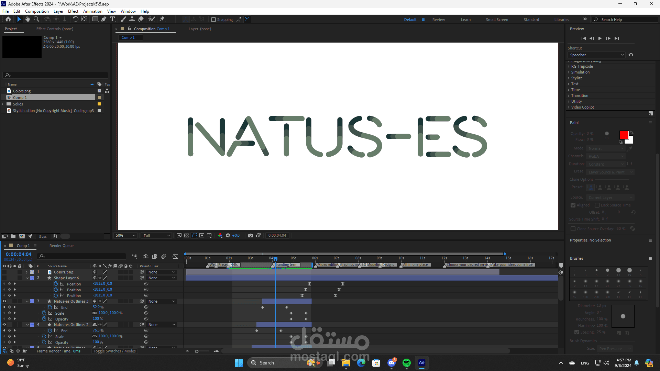
Task: Delete selected project item with trash icon
Action: (x=55, y=236)
